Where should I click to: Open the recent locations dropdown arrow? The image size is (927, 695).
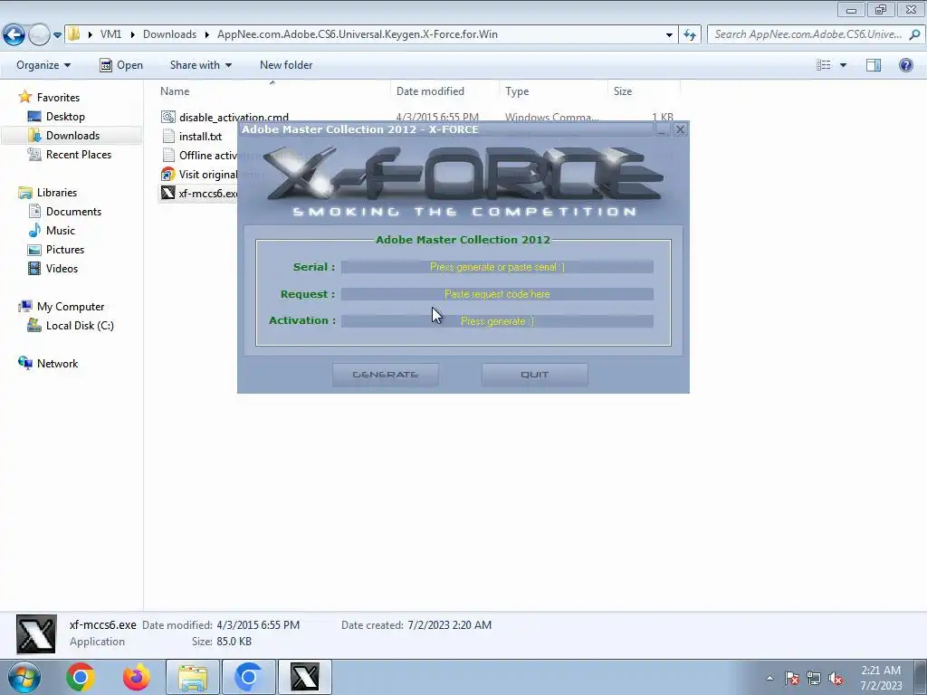(57, 35)
